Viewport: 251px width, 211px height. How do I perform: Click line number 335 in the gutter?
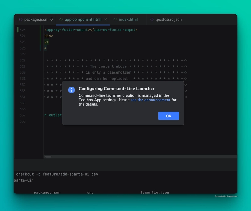[x=23, y=103]
